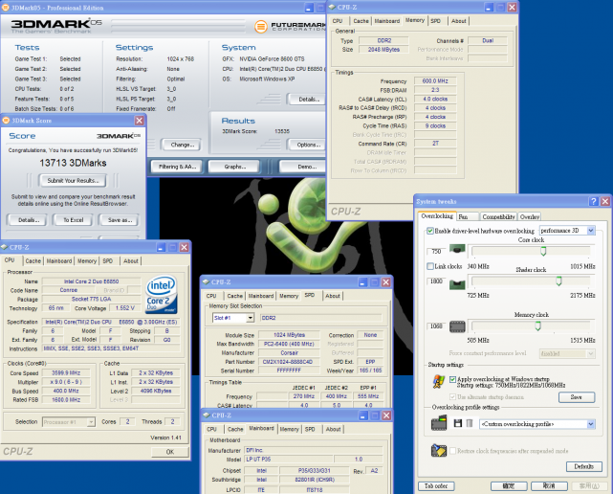Delete the overclocking profile with the trash icon

[x=470, y=423]
